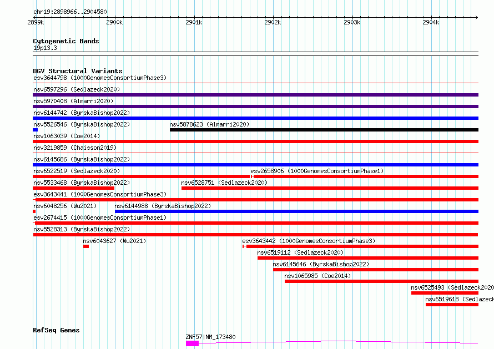494x349 pixels.
Task: Click the 2900k ruler tick label
Action: 114,22
